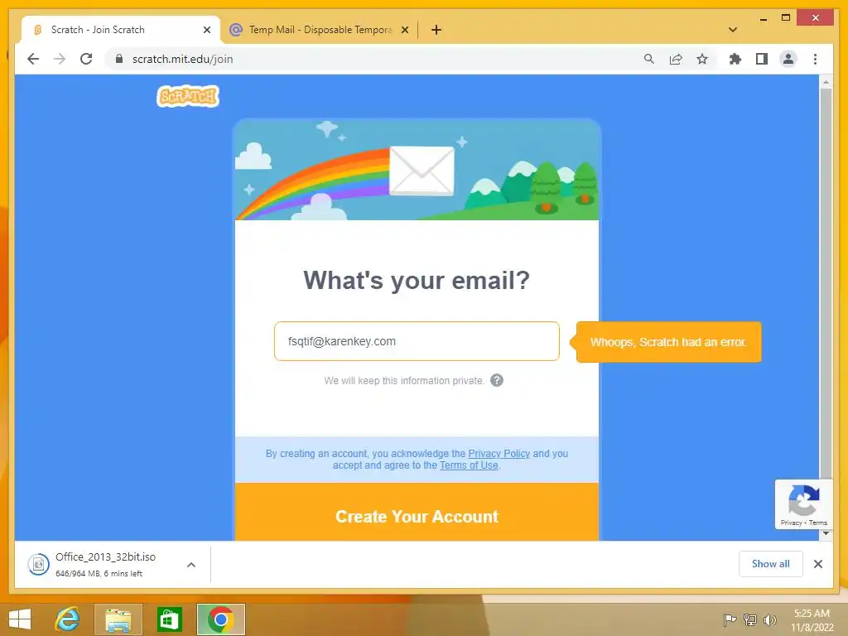Screen dimensions: 848x636
Task: Launch Internet Explorer from taskbar
Action: [67, 619]
